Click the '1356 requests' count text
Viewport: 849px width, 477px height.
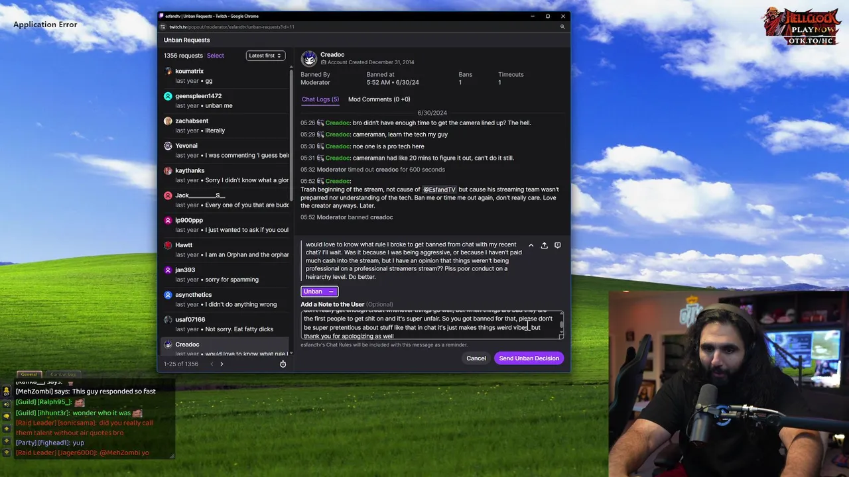tap(183, 56)
